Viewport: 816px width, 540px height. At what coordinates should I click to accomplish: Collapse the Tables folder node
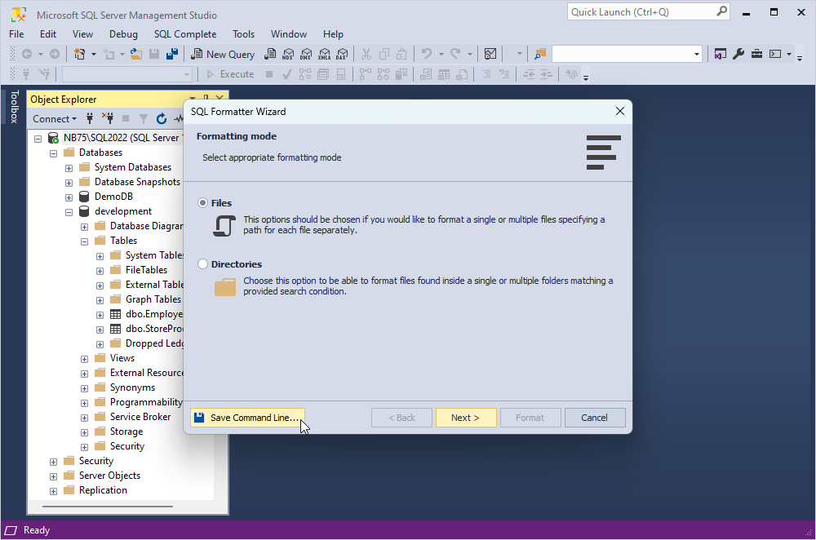pos(84,241)
